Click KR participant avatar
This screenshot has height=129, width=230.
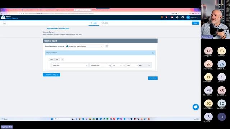click(222, 90)
